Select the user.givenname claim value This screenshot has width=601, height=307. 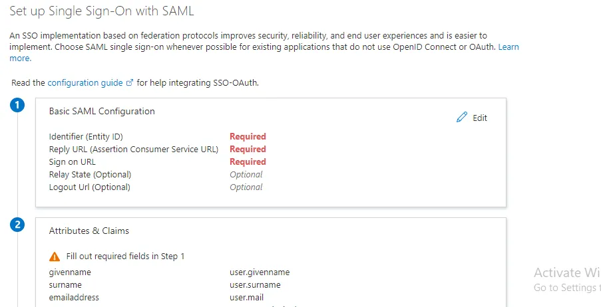(x=260, y=272)
